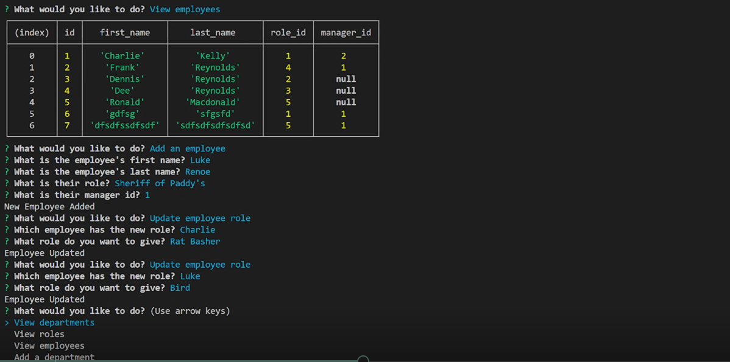The image size is (730, 362).
Task: Click the 'dfsdfssdfsdf' first name cell
Action: pyautogui.click(x=125, y=125)
